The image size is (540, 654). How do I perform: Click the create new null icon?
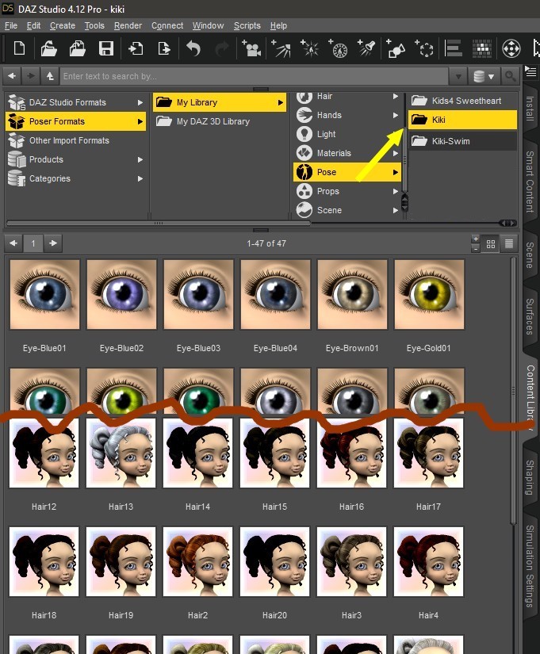coord(424,48)
